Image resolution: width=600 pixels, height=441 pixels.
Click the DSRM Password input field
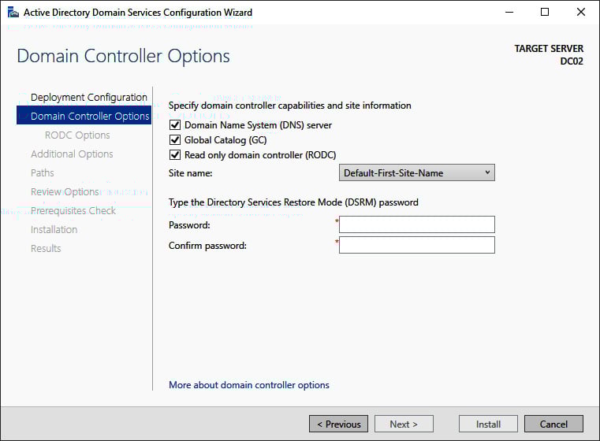tap(417, 224)
